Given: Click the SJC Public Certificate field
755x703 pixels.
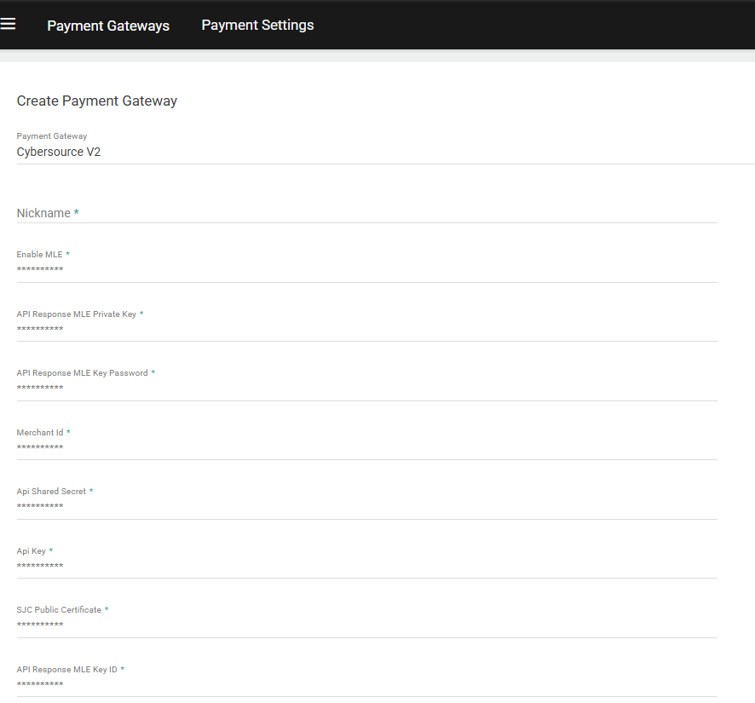Looking at the screenshot, I should pos(367,625).
